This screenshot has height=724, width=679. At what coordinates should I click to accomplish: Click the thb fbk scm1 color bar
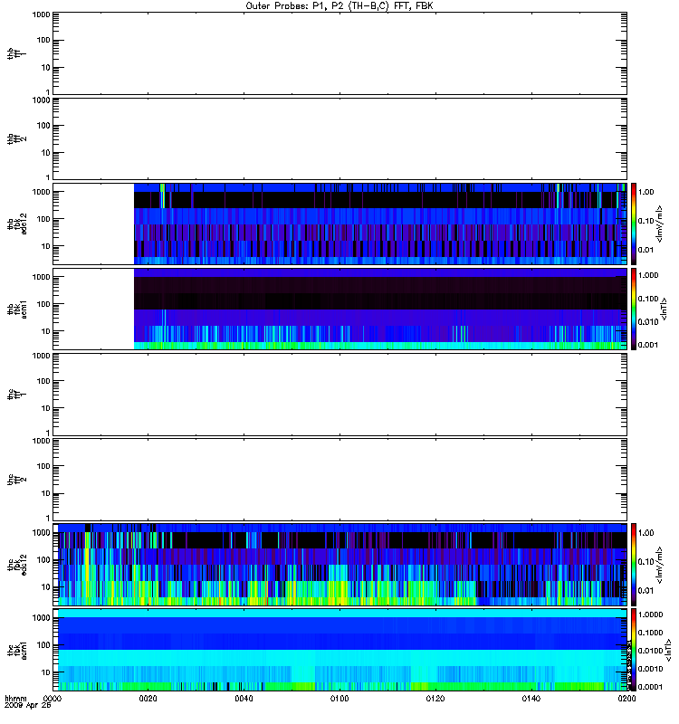[x=634, y=309]
